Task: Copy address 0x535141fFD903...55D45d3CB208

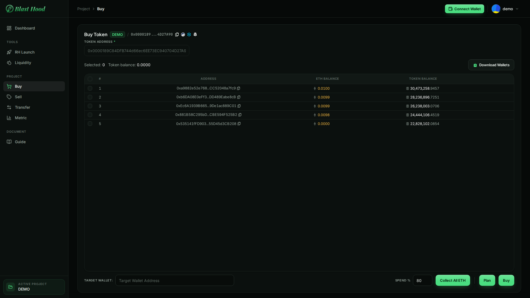Action: pos(239,124)
